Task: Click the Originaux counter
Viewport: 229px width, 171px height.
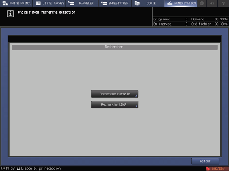Action: (171, 19)
